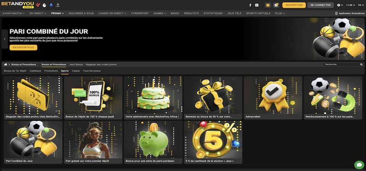Open the FR language dropdown
This screenshot has width=366, height=171.
tap(361, 5)
